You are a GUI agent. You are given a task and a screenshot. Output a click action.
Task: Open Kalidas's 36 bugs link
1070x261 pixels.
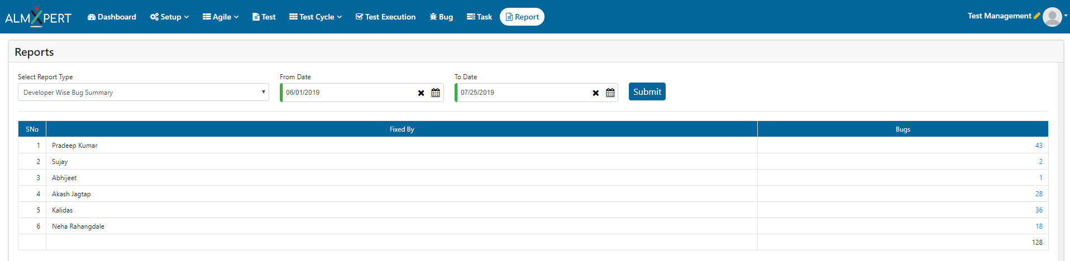1039,210
